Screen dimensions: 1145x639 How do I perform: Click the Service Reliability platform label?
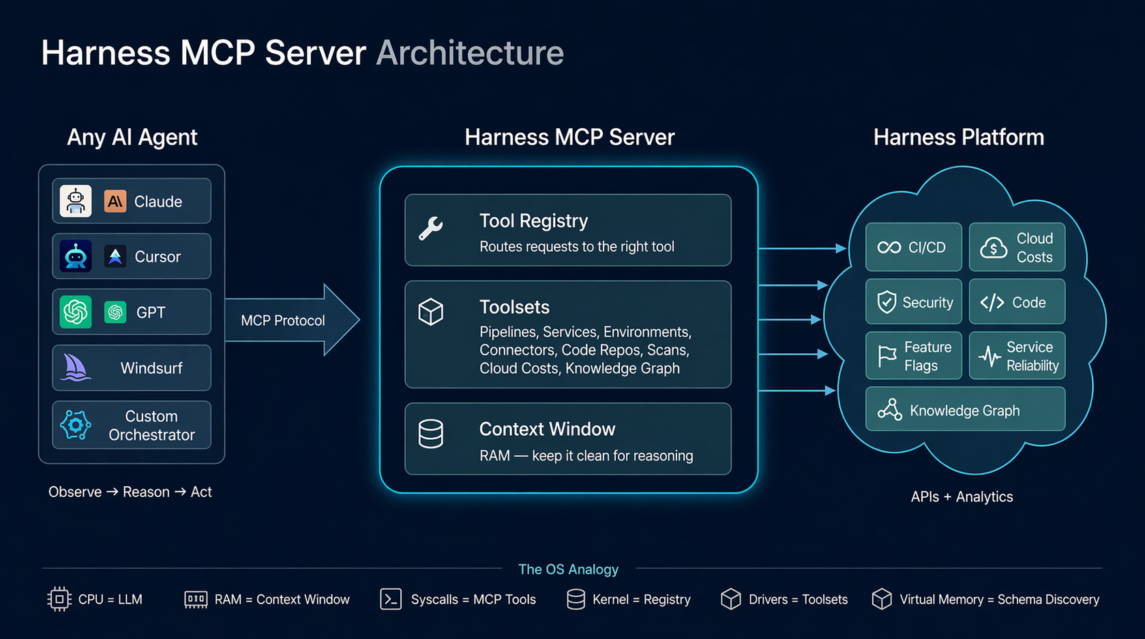1032,356
